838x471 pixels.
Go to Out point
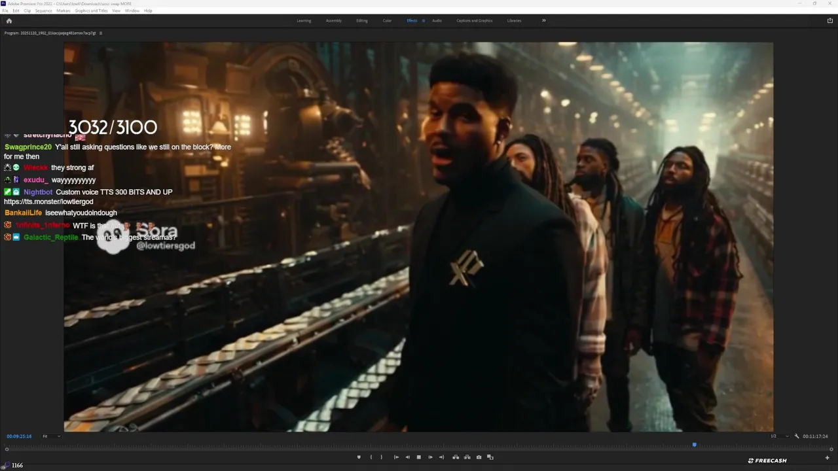pos(441,457)
